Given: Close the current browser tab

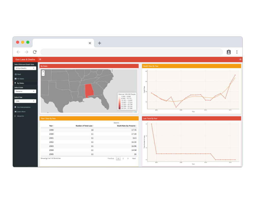Looking at the screenshot, I should [90, 43].
